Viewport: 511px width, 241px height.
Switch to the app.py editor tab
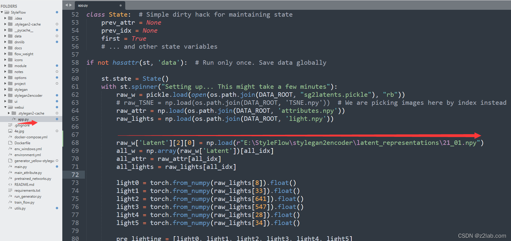(99, 5)
